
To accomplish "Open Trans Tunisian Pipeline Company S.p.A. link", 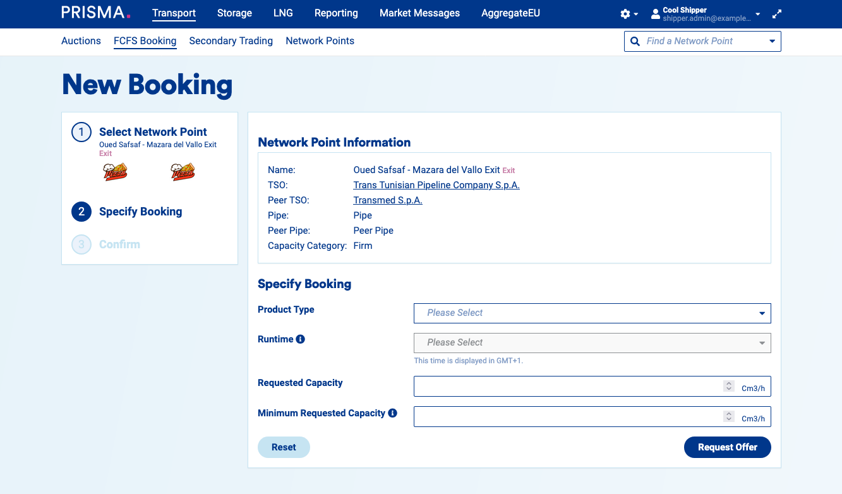I will tap(436, 185).
